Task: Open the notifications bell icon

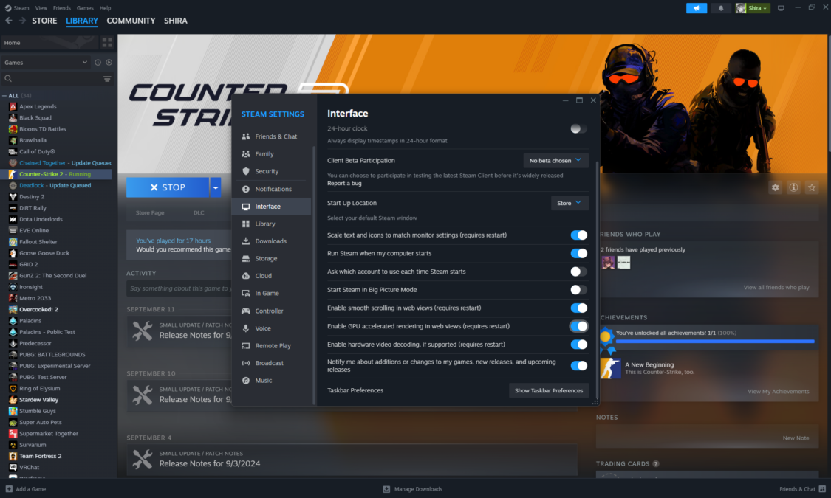Action: (x=721, y=8)
